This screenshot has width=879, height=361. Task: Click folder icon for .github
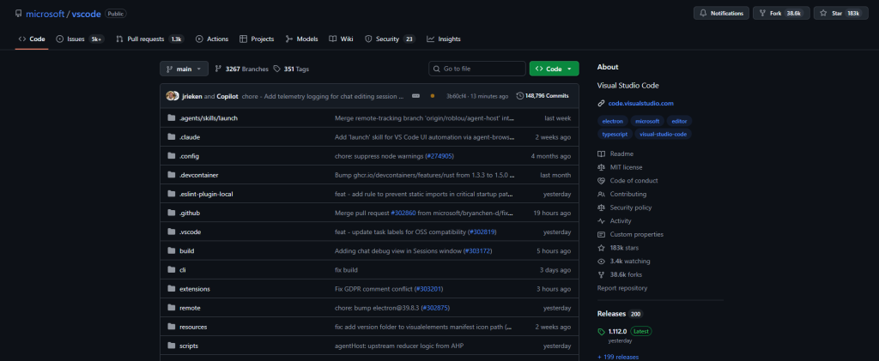[x=172, y=213]
